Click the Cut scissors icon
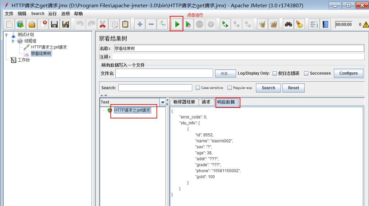369x206 pixels. coord(102,24)
